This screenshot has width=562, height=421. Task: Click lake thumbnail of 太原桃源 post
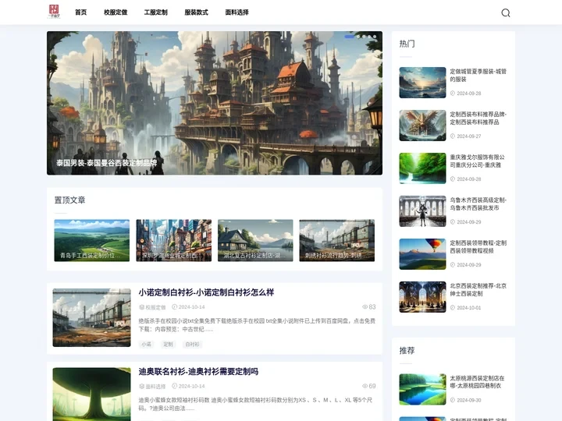[422, 389]
